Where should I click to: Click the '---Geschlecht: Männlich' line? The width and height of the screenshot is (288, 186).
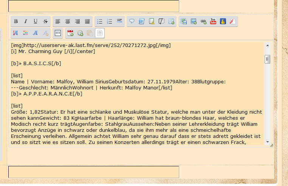coord(91,88)
